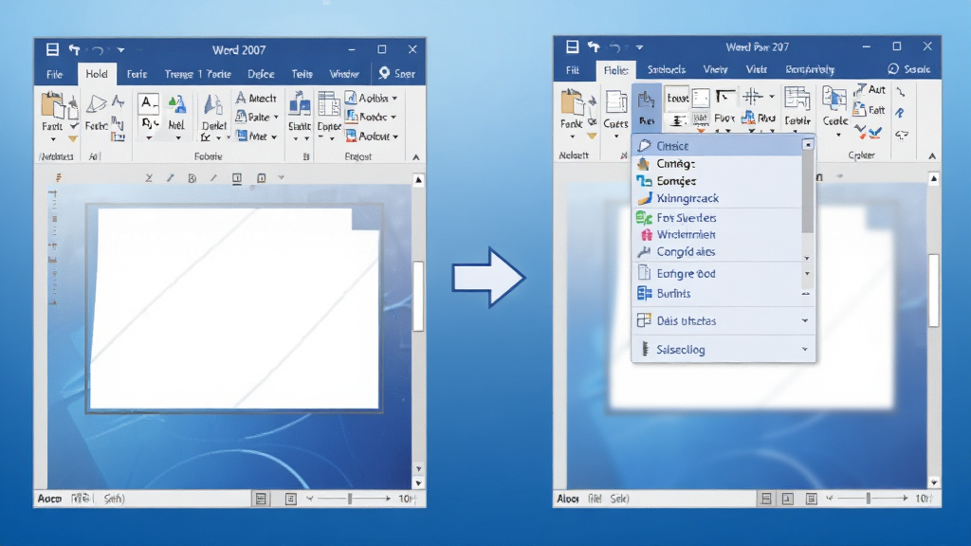The width and height of the screenshot is (971, 546).
Task: Click the vertical scrollbar thumb in right document
Action: [x=933, y=290]
